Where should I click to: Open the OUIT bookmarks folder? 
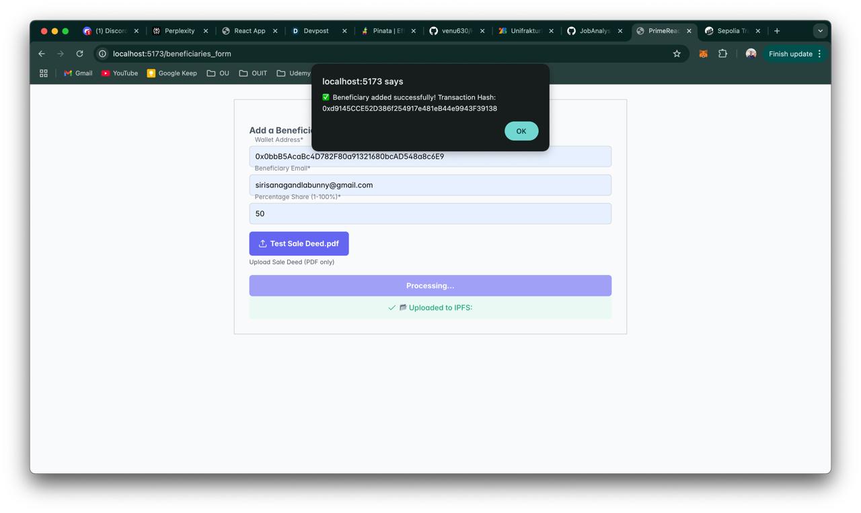253,73
